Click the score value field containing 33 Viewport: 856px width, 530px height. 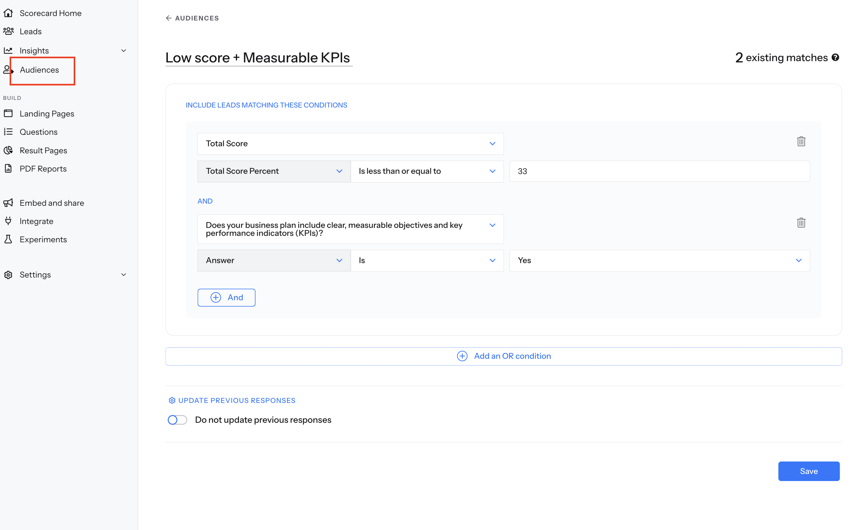[659, 171]
